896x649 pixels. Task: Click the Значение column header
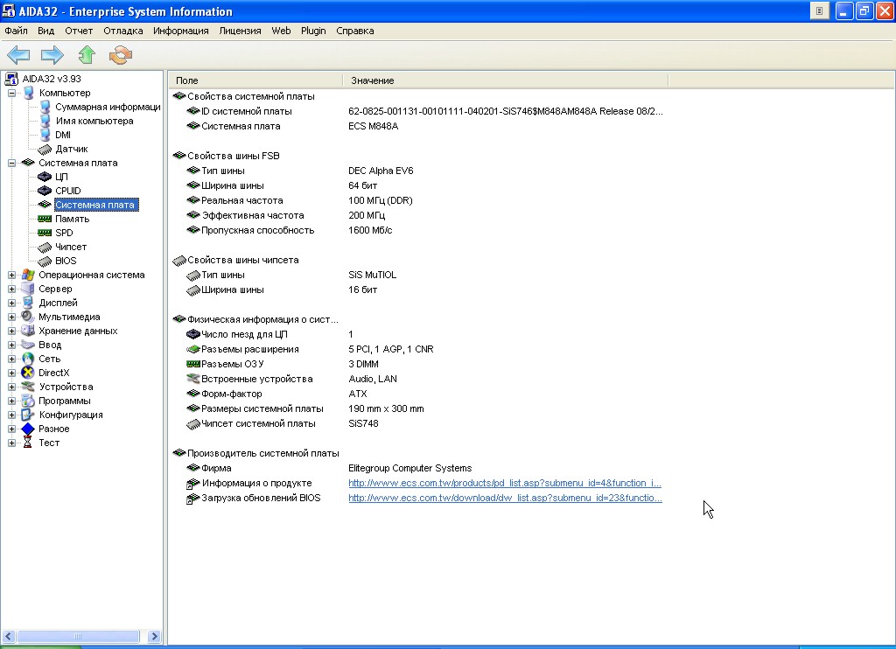[x=505, y=80]
